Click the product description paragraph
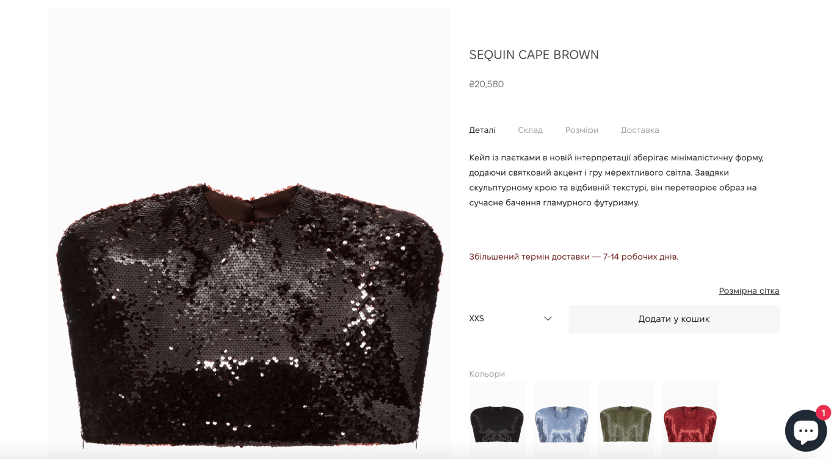Image resolution: width=834 pixels, height=459 pixels. click(617, 180)
